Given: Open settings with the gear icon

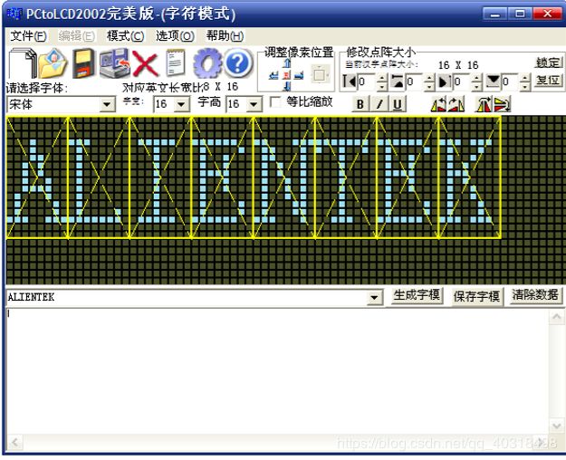Looking at the screenshot, I should 207,64.
